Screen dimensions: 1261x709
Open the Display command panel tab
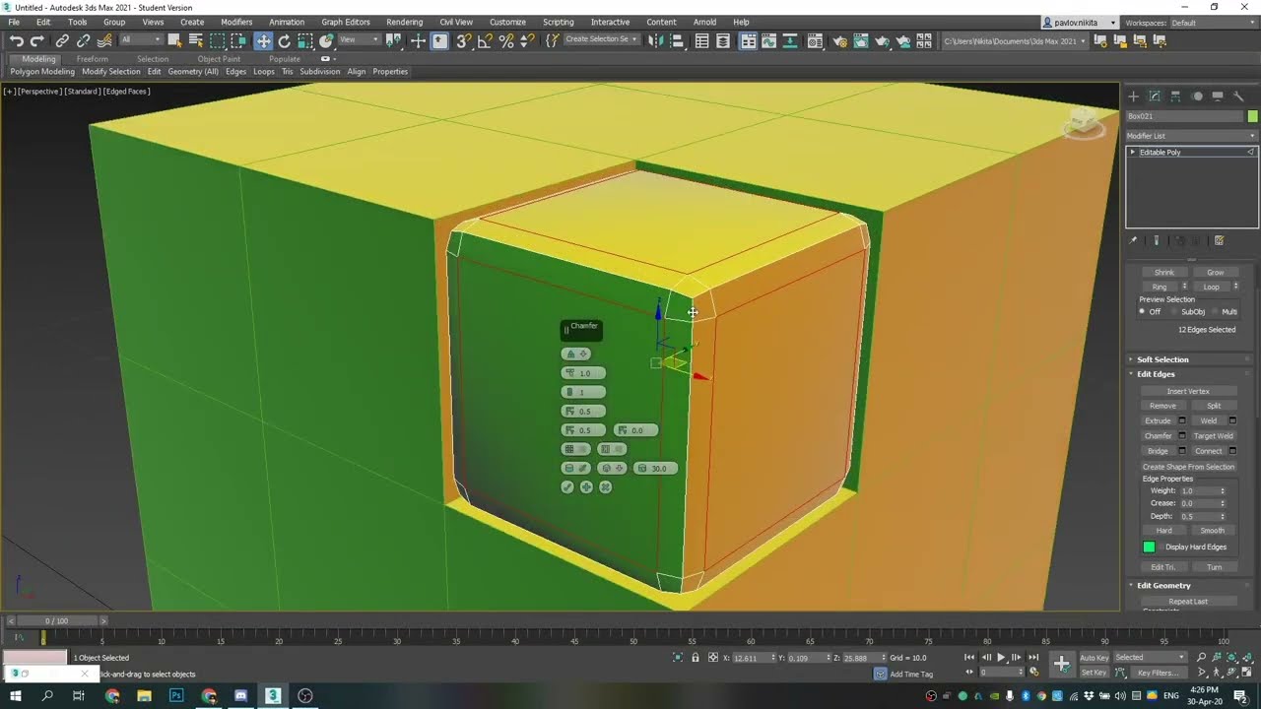click(1218, 96)
